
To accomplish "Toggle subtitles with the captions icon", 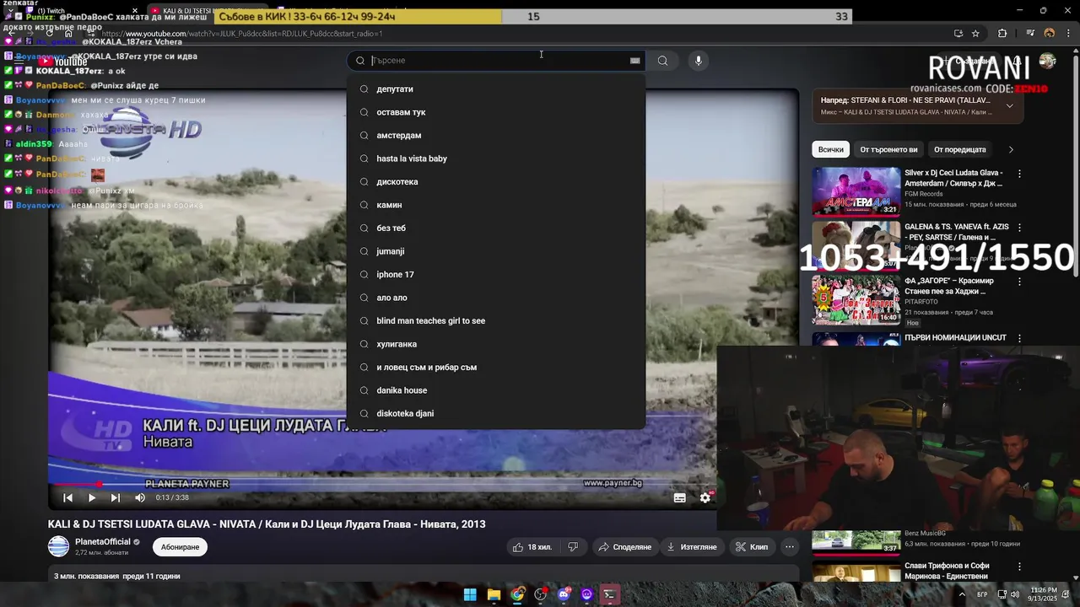I will click(679, 498).
